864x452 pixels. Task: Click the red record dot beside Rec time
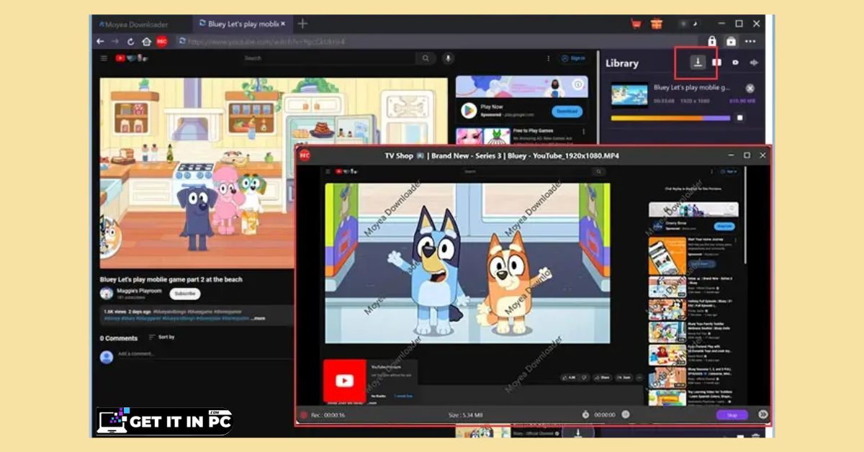304,415
